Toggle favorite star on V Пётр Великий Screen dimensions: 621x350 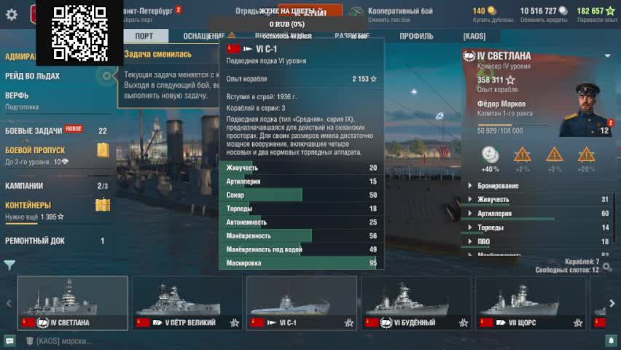[x=235, y=322]
